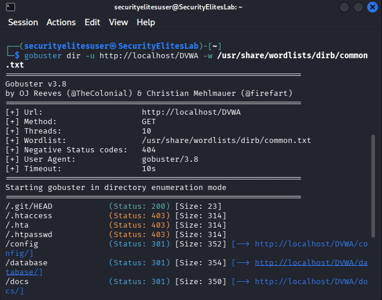Screen dimensions: 382x300
Task: Click the terminal icon in title bar
Action: click(10, 7)
